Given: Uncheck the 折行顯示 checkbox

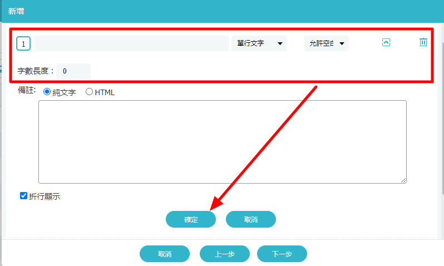Looking at the screenshot, I should click(24, 196).
